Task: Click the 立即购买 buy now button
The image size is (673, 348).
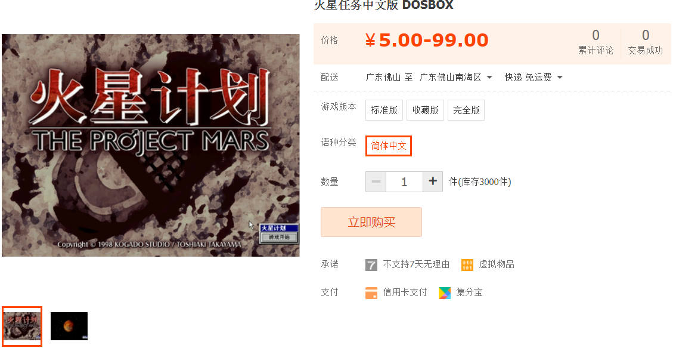Action: [x=371, y=222]
